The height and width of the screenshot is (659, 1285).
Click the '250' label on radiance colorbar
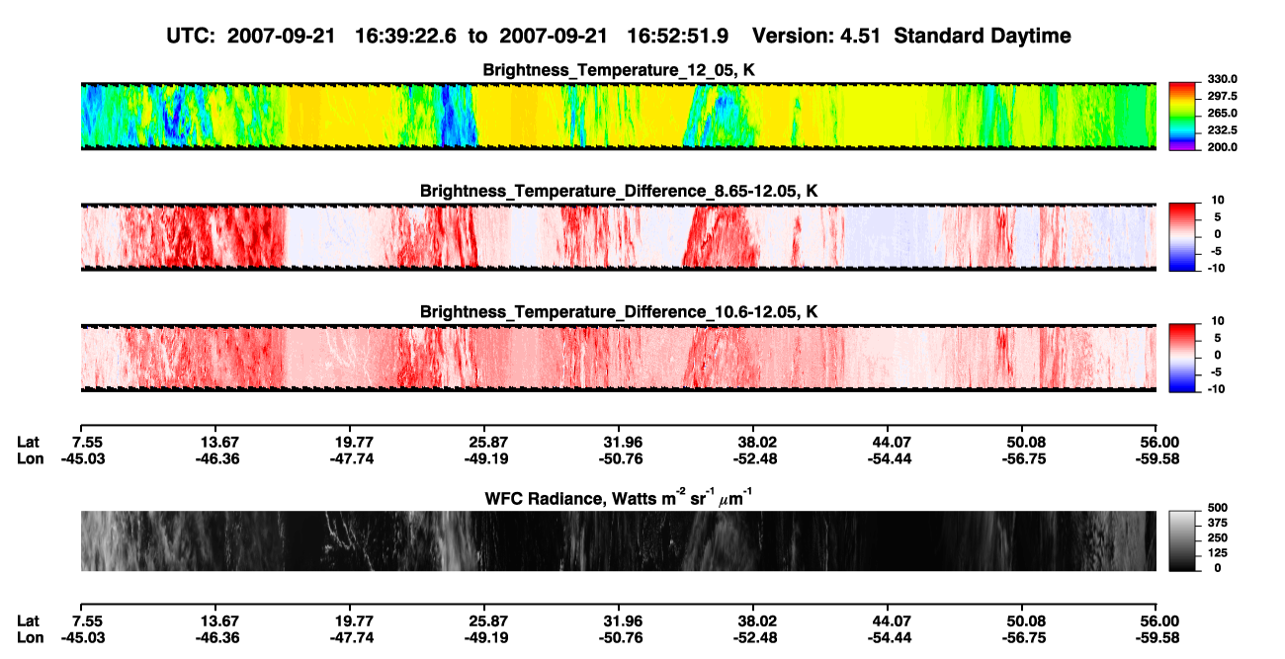pos(1217,539)
